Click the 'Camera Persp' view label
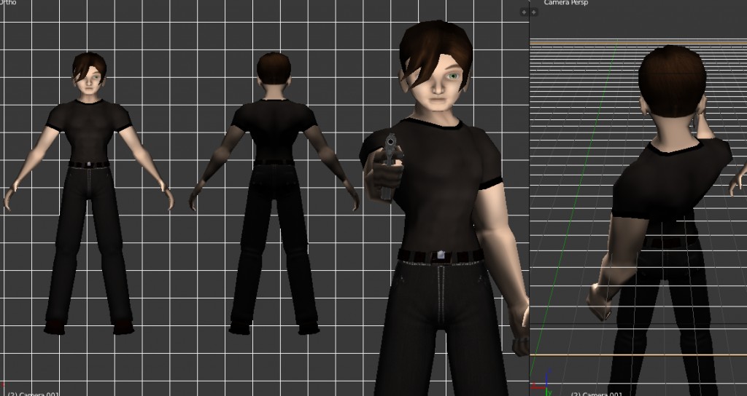 click(x=565, y=3)
